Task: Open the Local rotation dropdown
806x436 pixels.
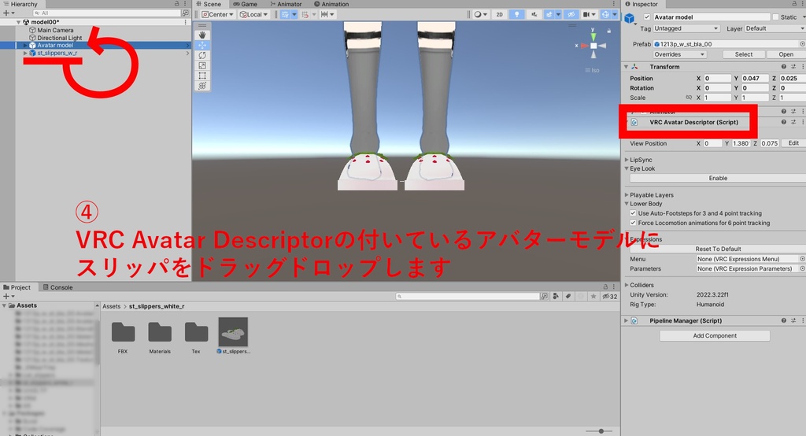Action: 254,14
